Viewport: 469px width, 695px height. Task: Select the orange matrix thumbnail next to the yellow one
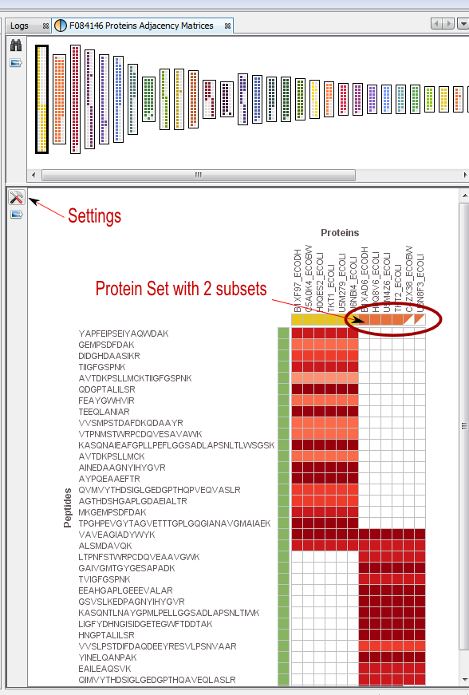coord(59,99)
